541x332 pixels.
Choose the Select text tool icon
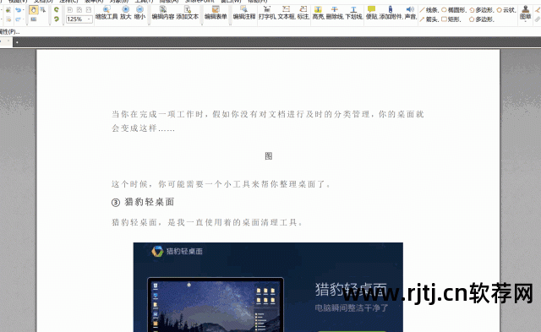point(42,9)
